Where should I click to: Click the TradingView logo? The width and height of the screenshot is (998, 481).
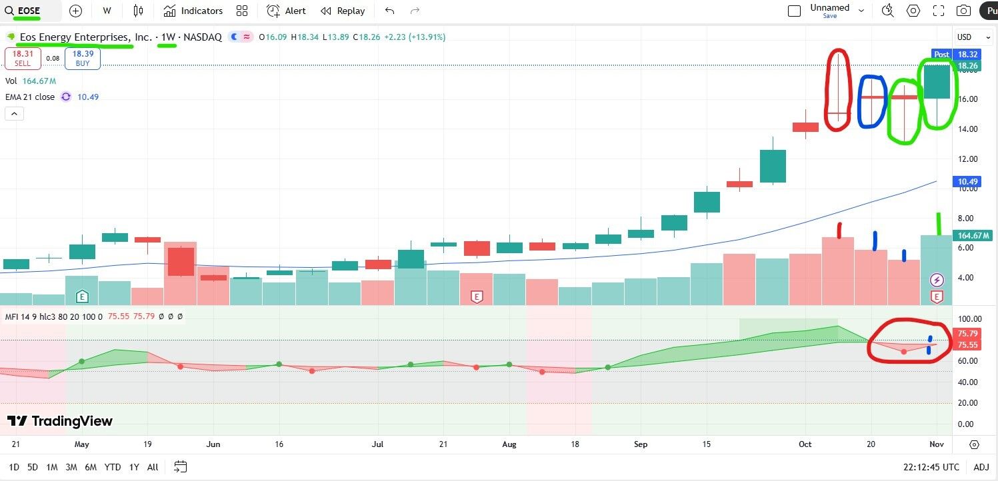point(60,421)
